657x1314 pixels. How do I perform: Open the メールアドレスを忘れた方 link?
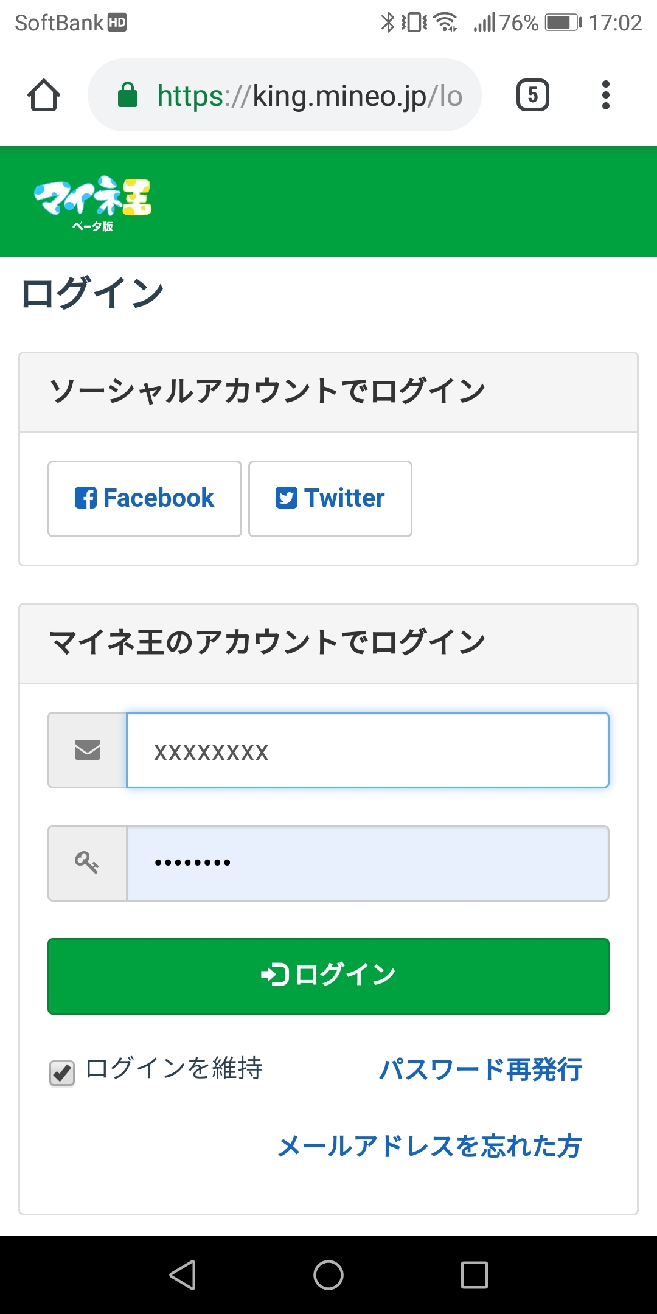(x=429, y=1146)
